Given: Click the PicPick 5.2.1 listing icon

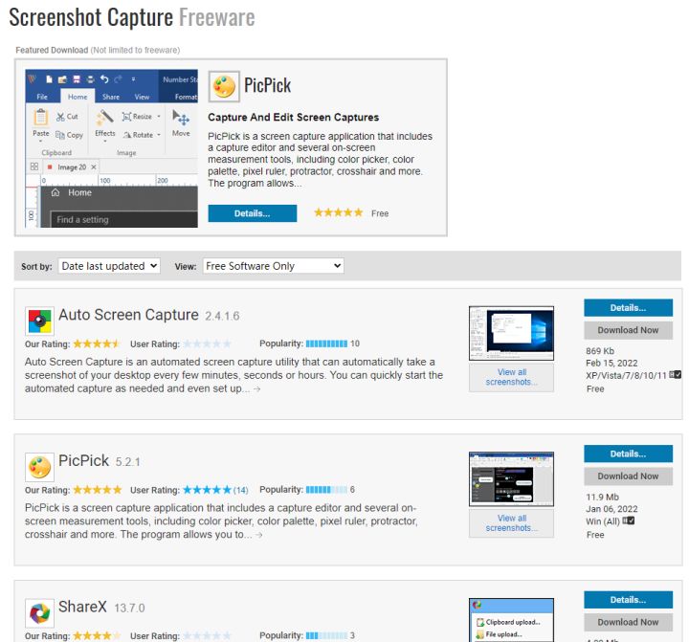Looking at the screenshot, I should (39, 467).
